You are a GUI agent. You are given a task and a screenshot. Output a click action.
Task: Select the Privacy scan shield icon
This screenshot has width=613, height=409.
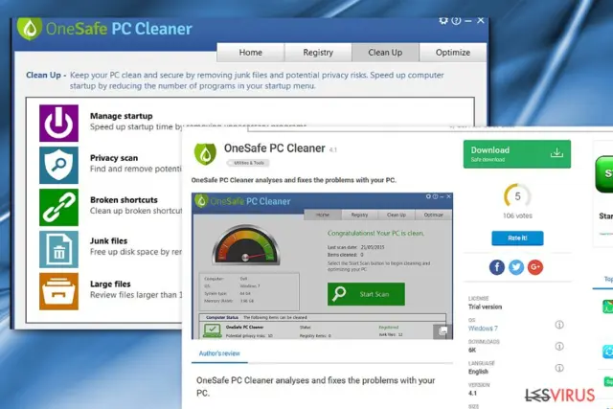tap(58, 165)
